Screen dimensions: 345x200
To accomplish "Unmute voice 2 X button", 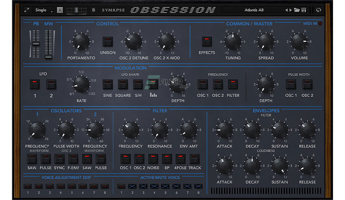I will coord(132,186).
